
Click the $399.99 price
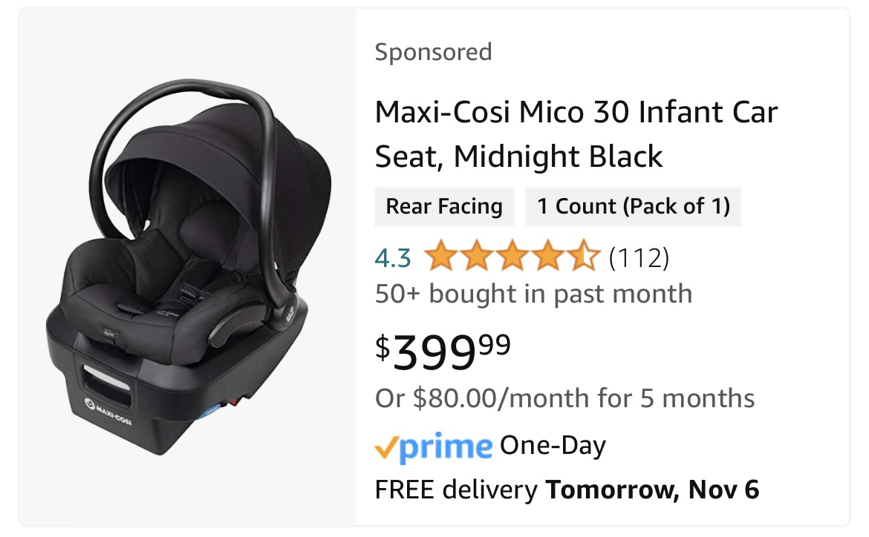[x=443, y=352]
